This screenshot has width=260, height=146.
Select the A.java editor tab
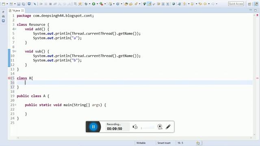[x=16, y=11]
